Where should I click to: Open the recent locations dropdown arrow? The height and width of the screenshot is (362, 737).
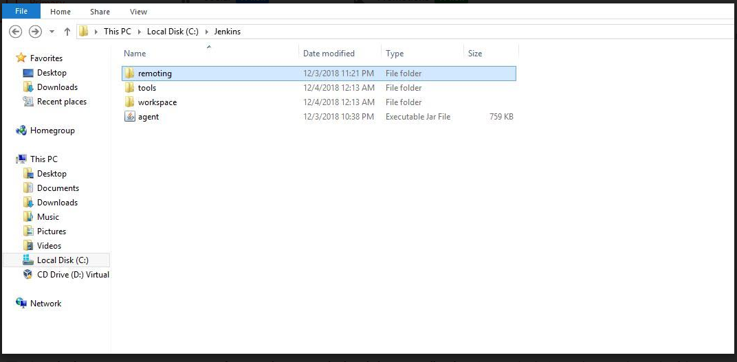[52, 32]
